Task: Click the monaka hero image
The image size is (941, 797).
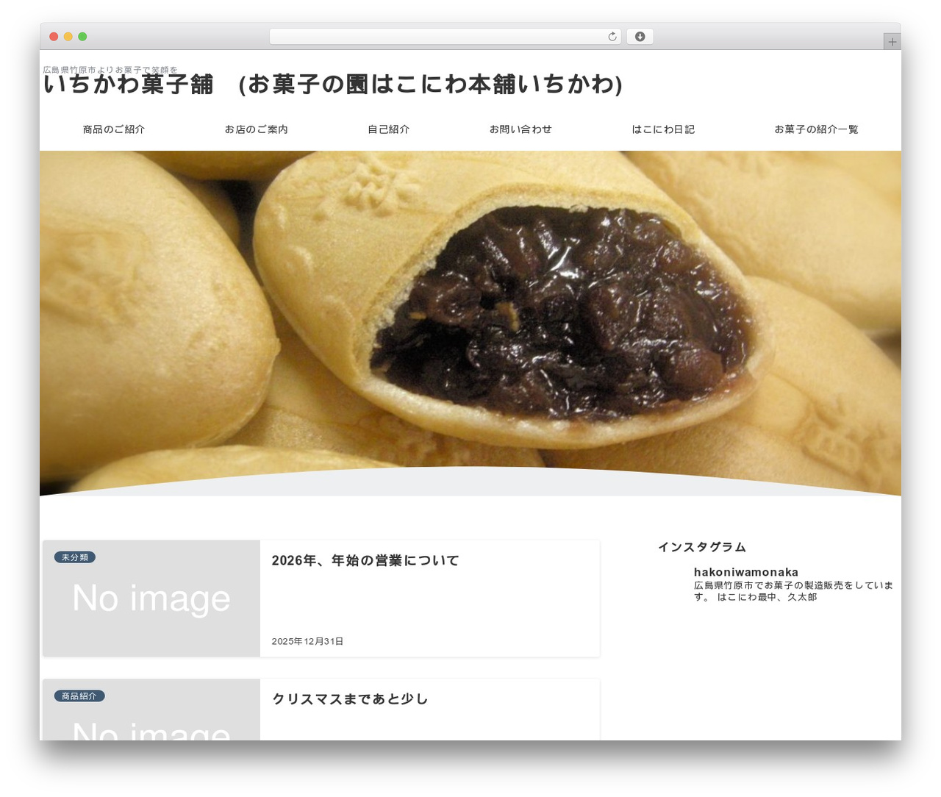Action: (x=470, y=324)
